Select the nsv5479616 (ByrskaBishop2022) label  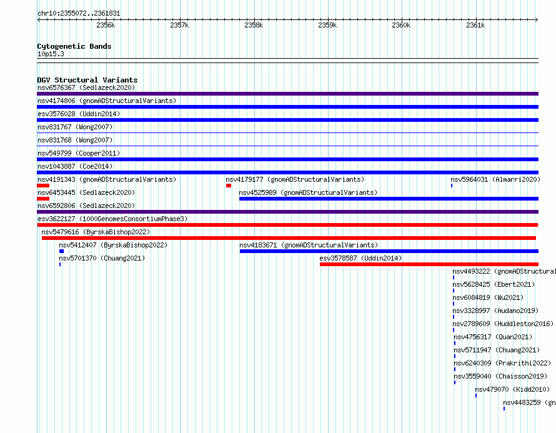96,232
